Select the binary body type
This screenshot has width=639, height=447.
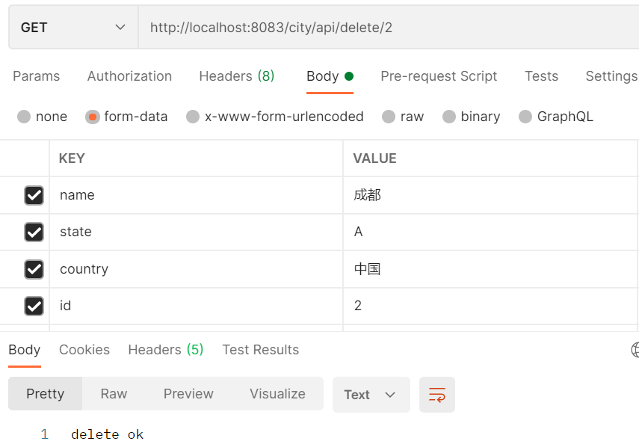coord(449,117)
